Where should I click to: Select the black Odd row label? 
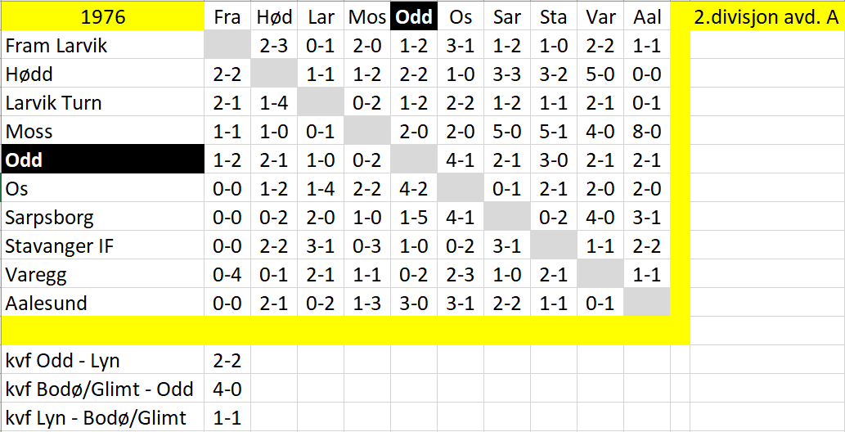(103, 160)
